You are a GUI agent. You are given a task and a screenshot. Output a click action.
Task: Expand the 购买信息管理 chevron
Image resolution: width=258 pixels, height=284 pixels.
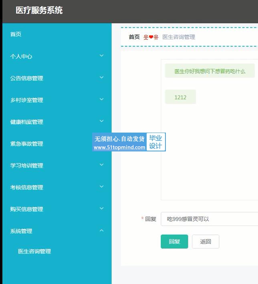click(x=102, y=208)
